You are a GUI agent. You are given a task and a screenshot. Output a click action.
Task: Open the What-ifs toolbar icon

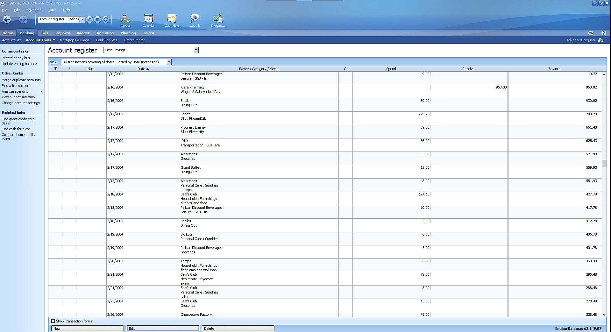[195, 21]
